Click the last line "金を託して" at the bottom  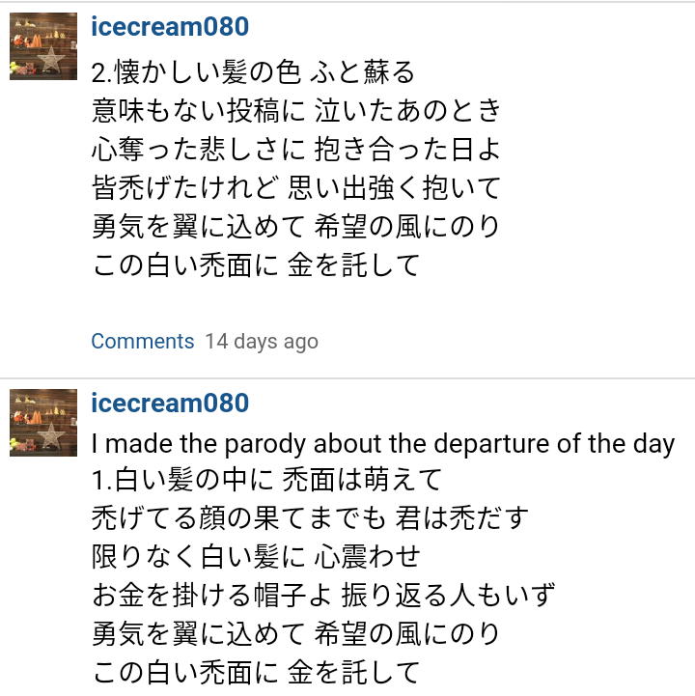[354, 672]
